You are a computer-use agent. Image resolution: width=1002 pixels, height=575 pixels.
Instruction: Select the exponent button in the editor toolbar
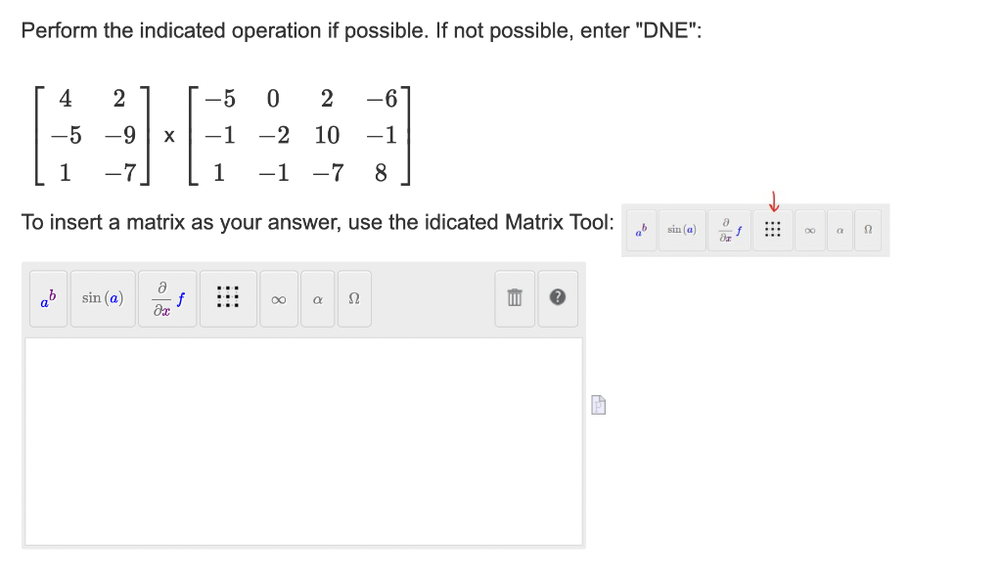click(x=48, y=298)
